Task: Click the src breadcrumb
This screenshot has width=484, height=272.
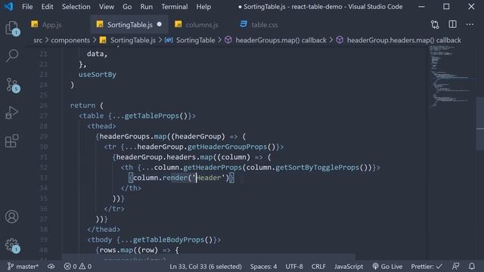Action: click(x=38, y=40)
